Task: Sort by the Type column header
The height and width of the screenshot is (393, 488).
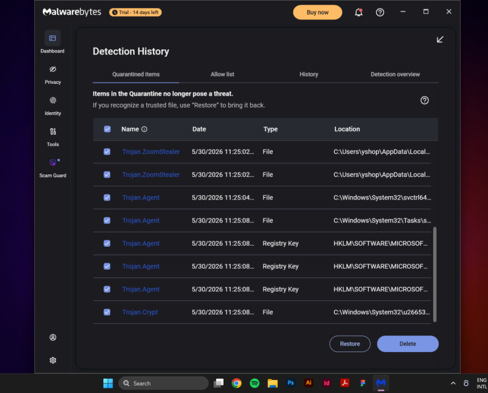Action: [270, 129]
